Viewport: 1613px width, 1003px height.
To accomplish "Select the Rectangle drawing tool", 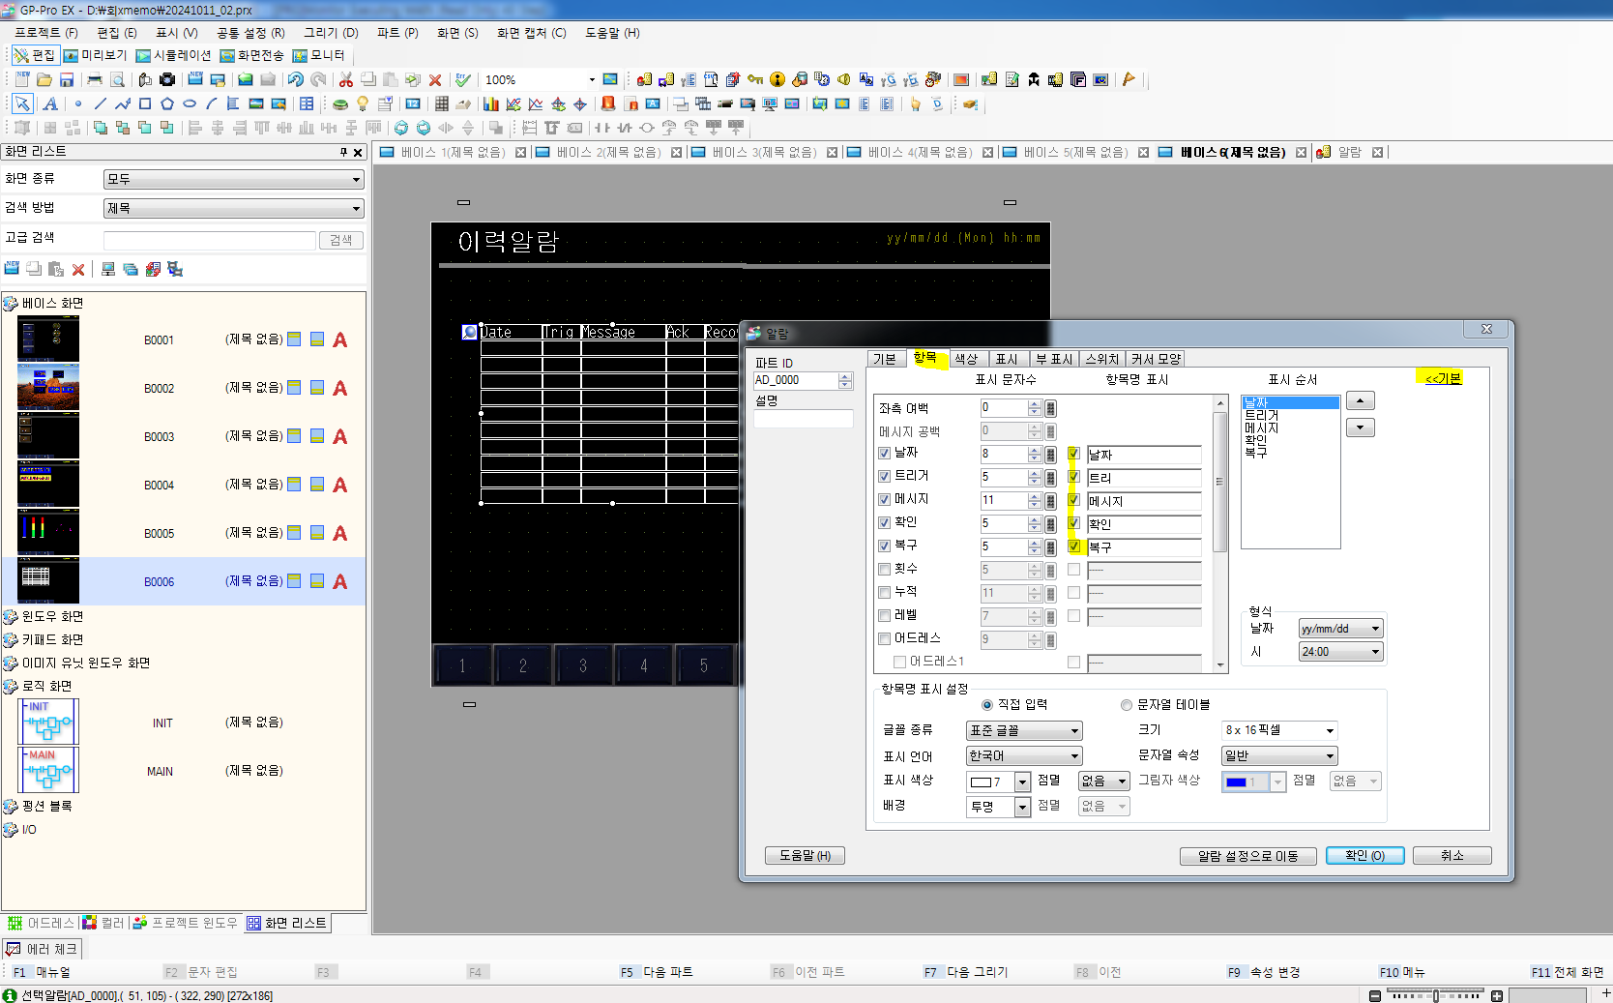I will (x=145, y=103).
